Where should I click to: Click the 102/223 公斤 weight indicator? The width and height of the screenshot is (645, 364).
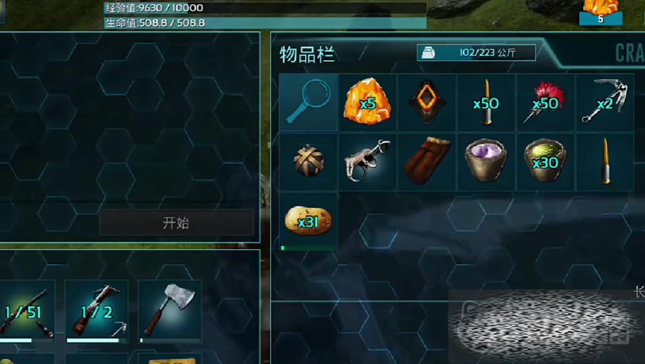click(476, 53)
